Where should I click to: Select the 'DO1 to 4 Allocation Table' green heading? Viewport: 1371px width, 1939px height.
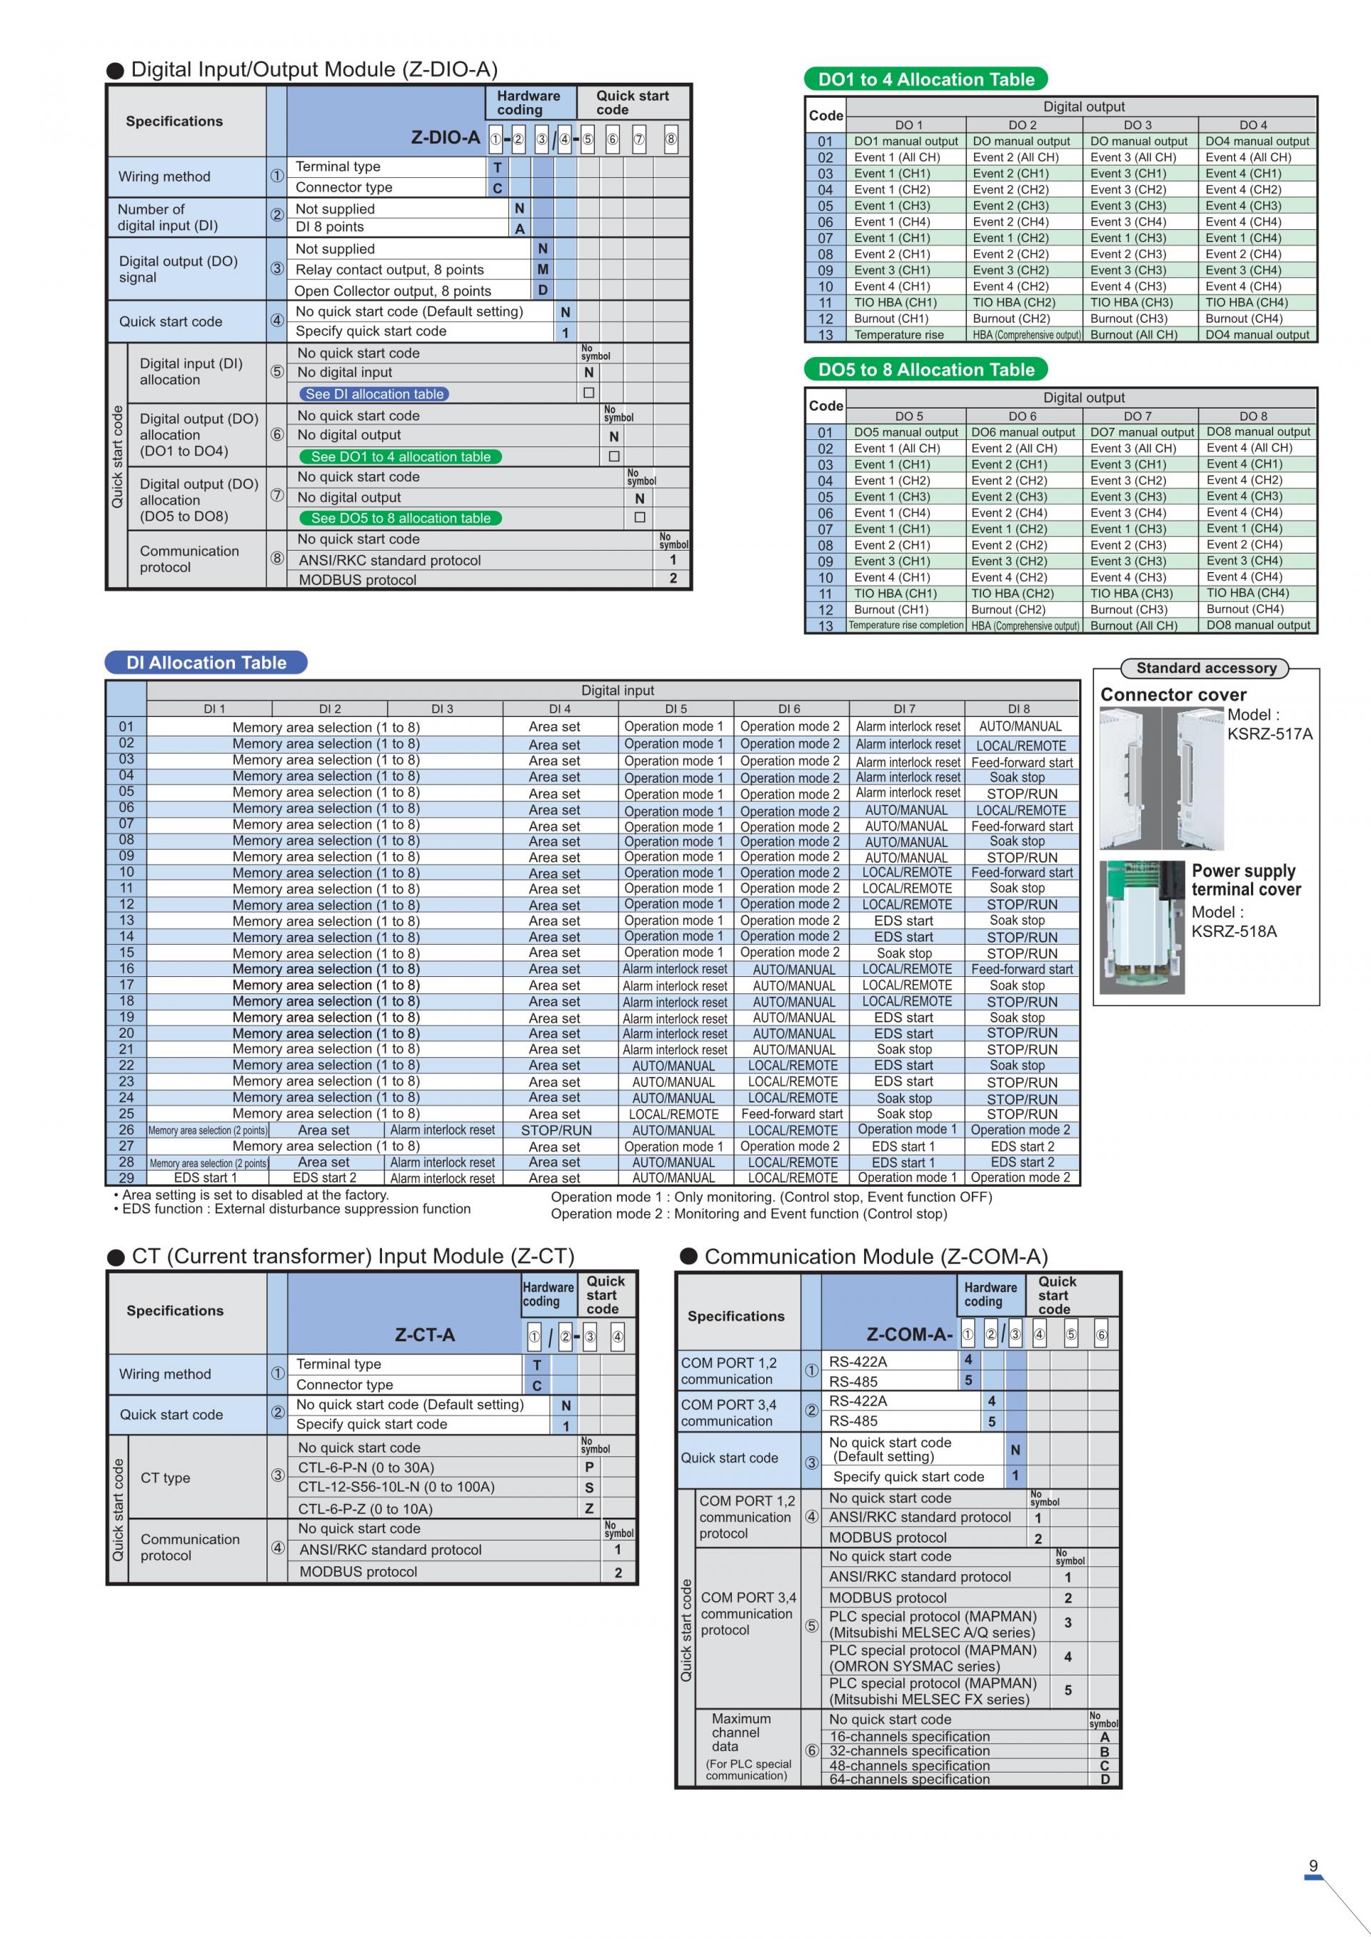(x=926, y=79)
